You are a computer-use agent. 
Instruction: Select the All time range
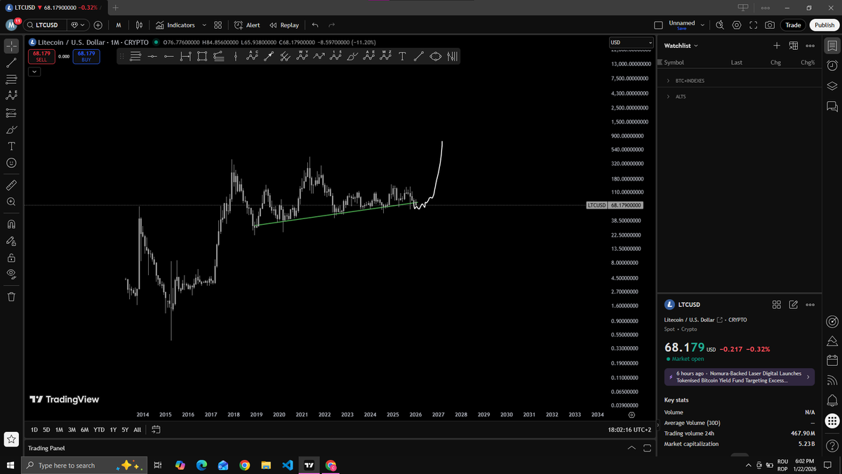pos(137,429)
